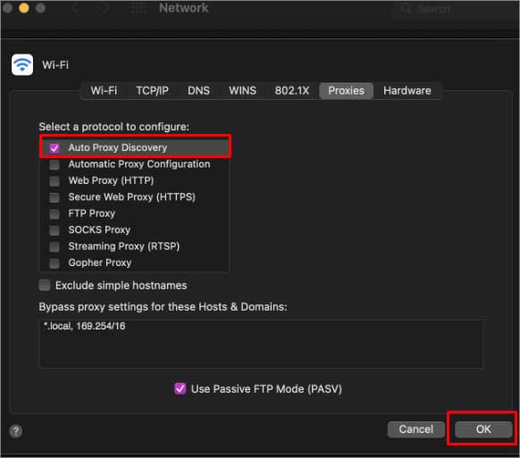
Task: Go back using the title bar arrow
Action: click(76, 8)
